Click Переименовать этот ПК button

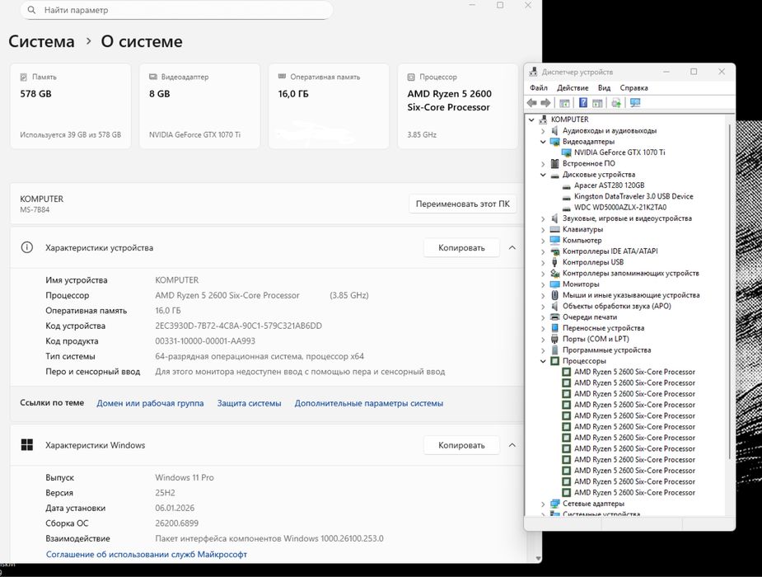(462, 204)
